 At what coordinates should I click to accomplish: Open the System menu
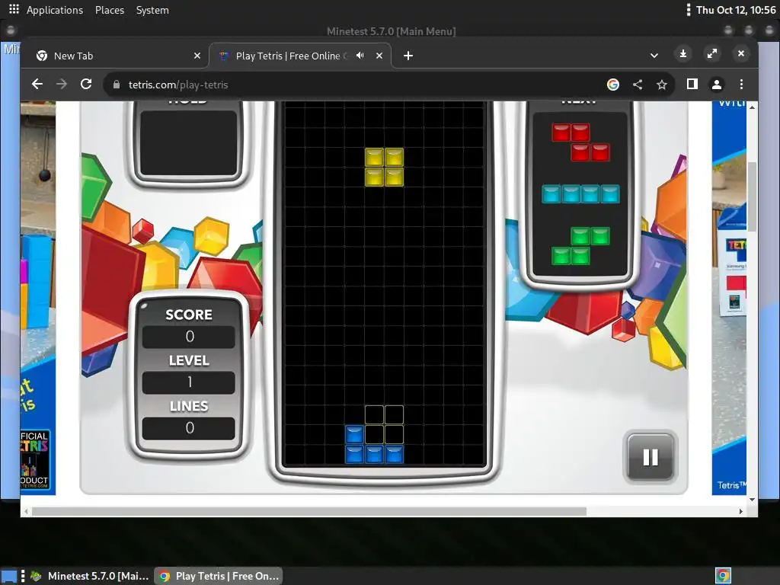coord(152,10)
